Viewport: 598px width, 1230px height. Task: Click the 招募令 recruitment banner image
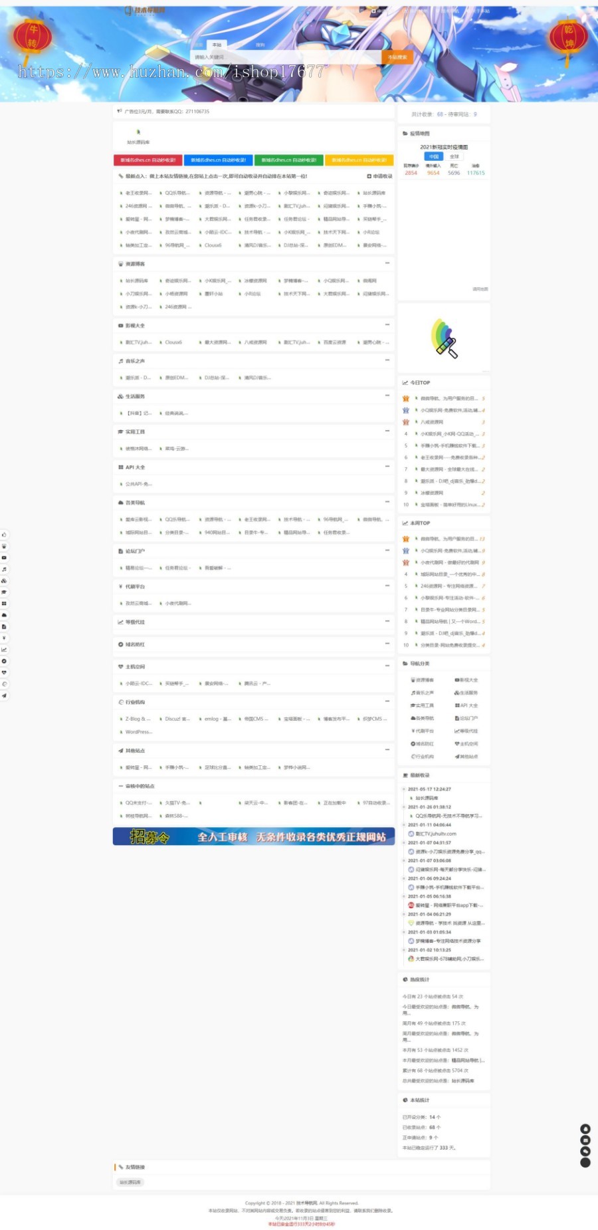point(254,836)
